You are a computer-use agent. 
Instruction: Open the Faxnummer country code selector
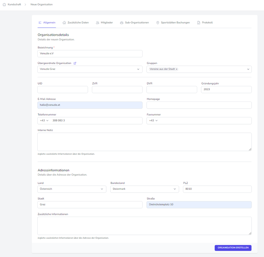[x=153, y=120]
